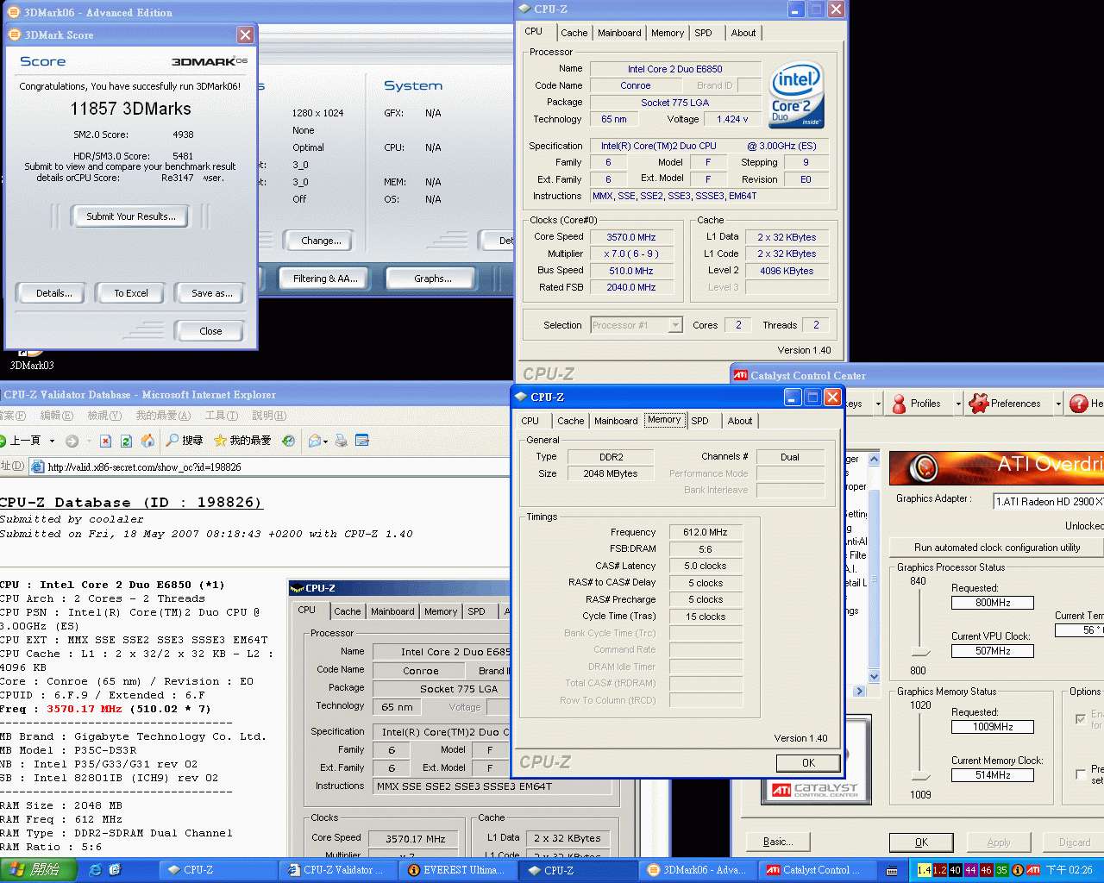Image resolution: width=1104 pixels, height=883 pixels.
Task: Click Internet Explorer quick launch icon
Action: (x=95, y=870)
